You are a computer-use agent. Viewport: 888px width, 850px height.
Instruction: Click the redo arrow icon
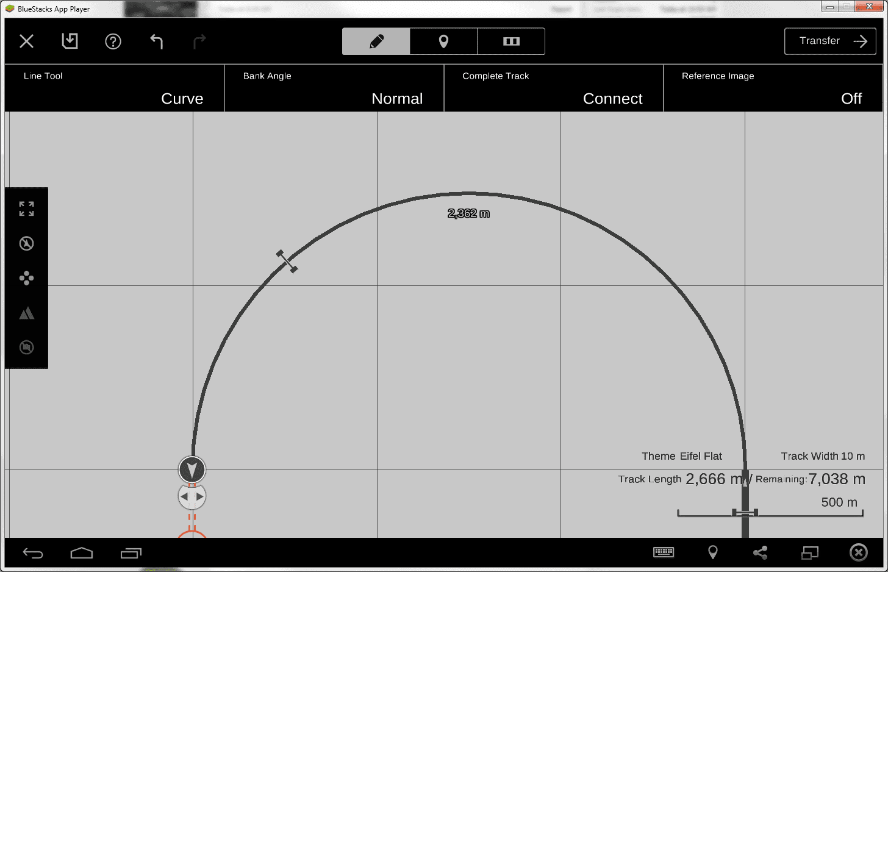tap(199, 41)
